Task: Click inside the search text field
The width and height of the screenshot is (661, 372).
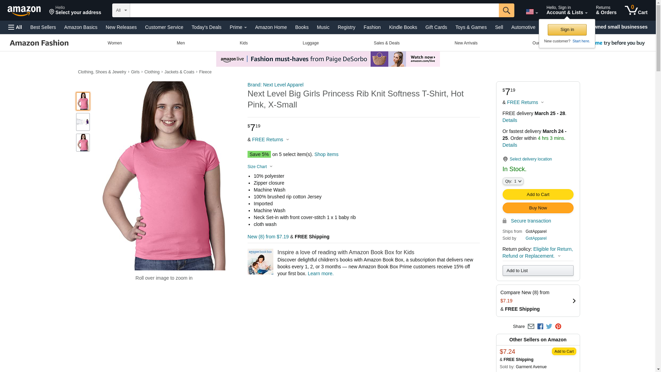Action: point(314,10)
